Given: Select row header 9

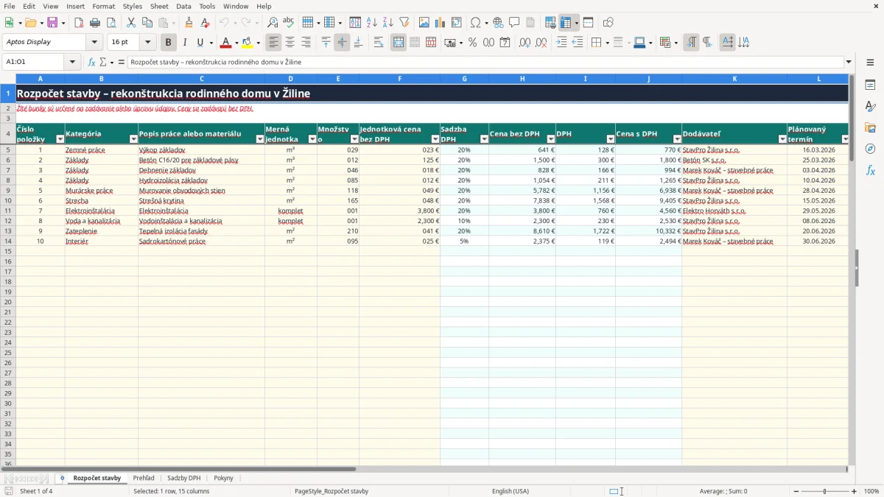Looking at the screenshot, I should coord(8,190).
